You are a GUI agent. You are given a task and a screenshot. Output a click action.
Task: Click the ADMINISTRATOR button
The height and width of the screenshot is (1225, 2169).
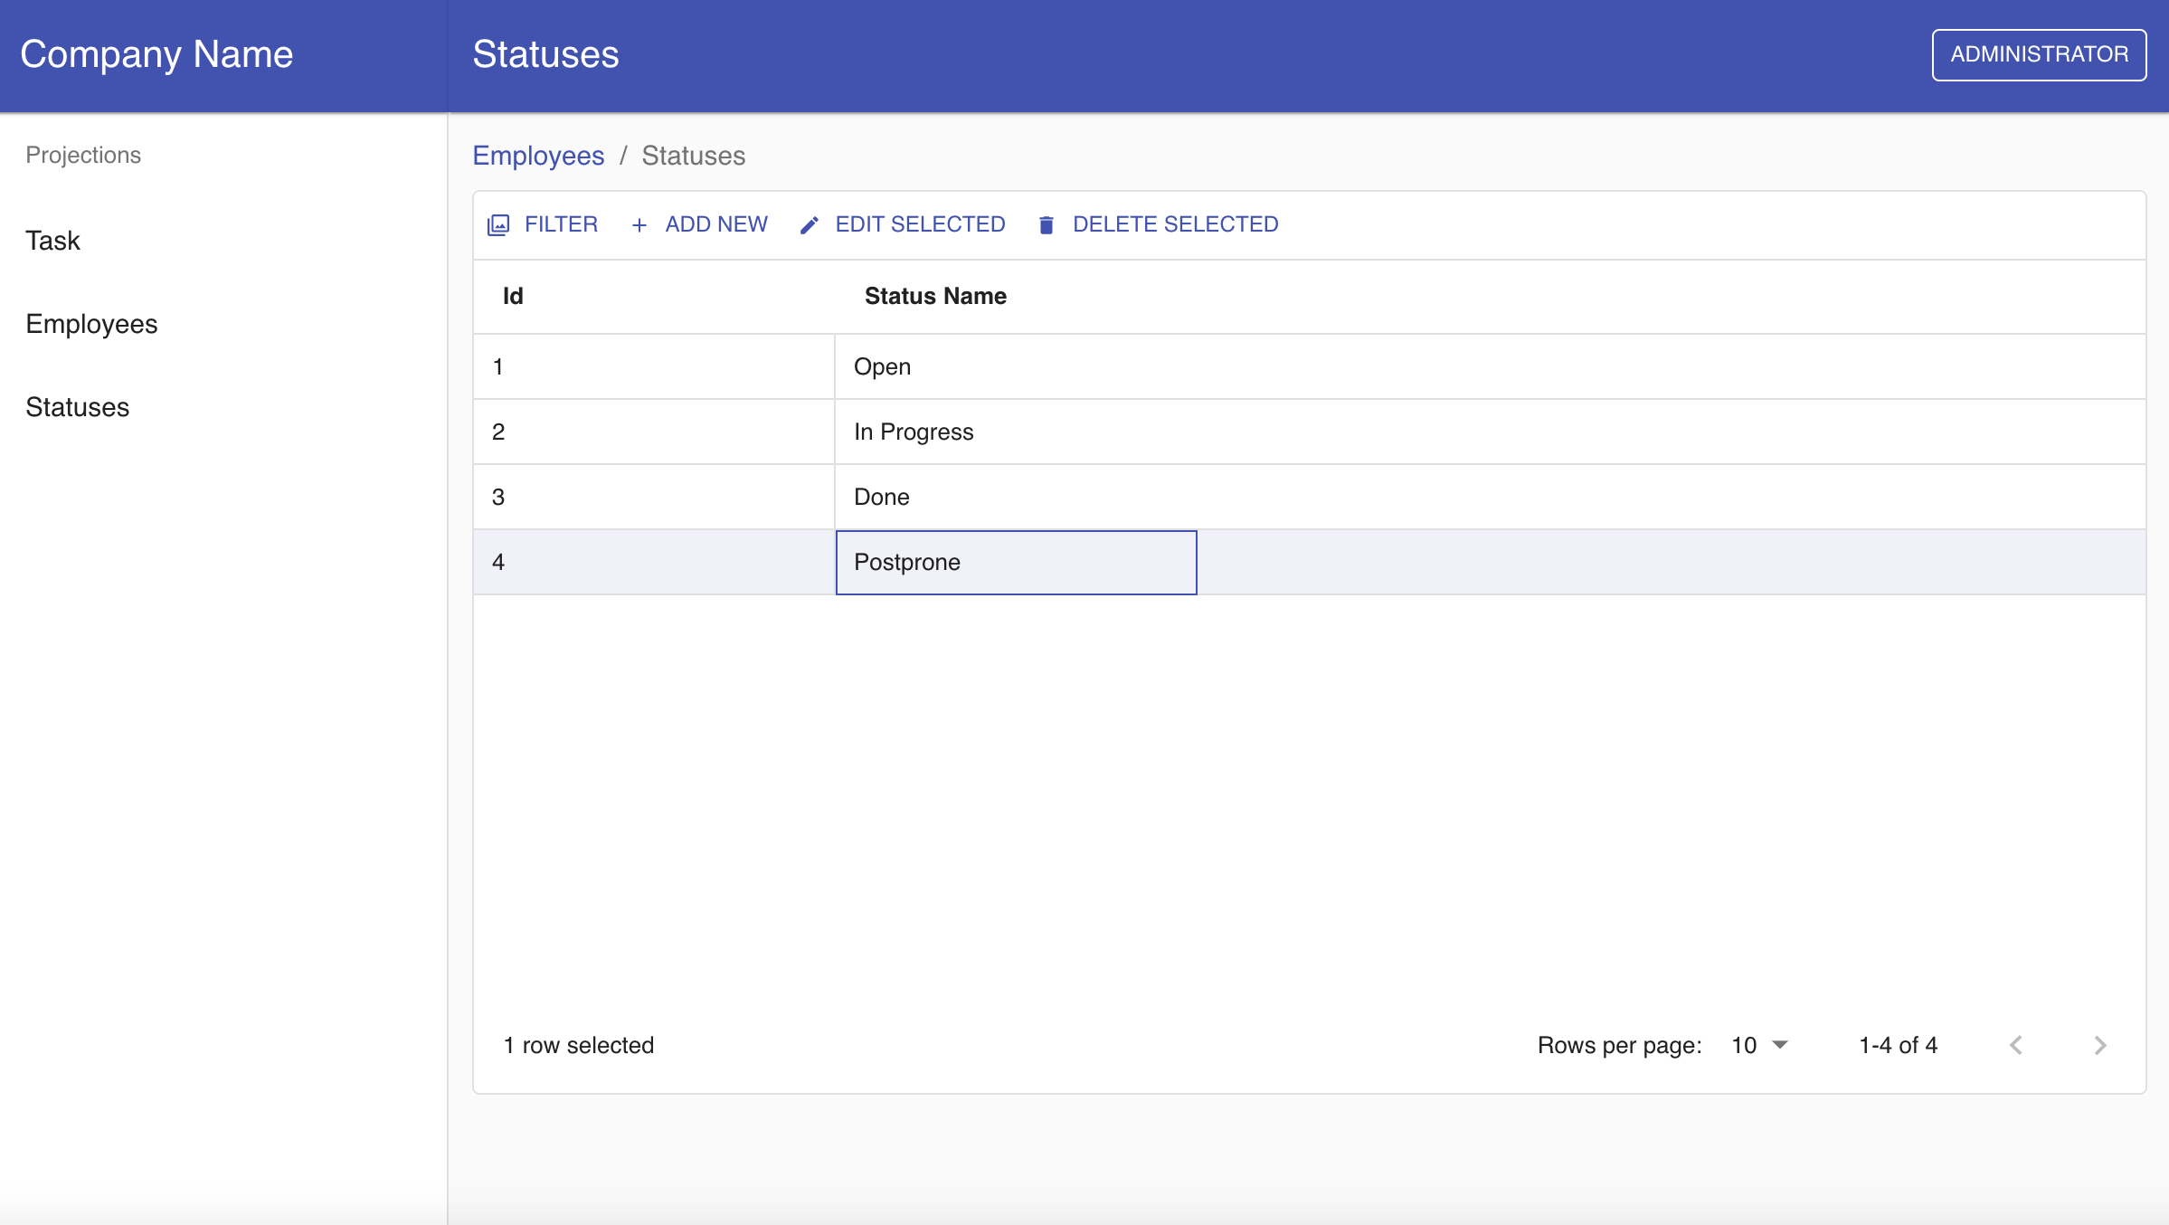click(2038, 54)
